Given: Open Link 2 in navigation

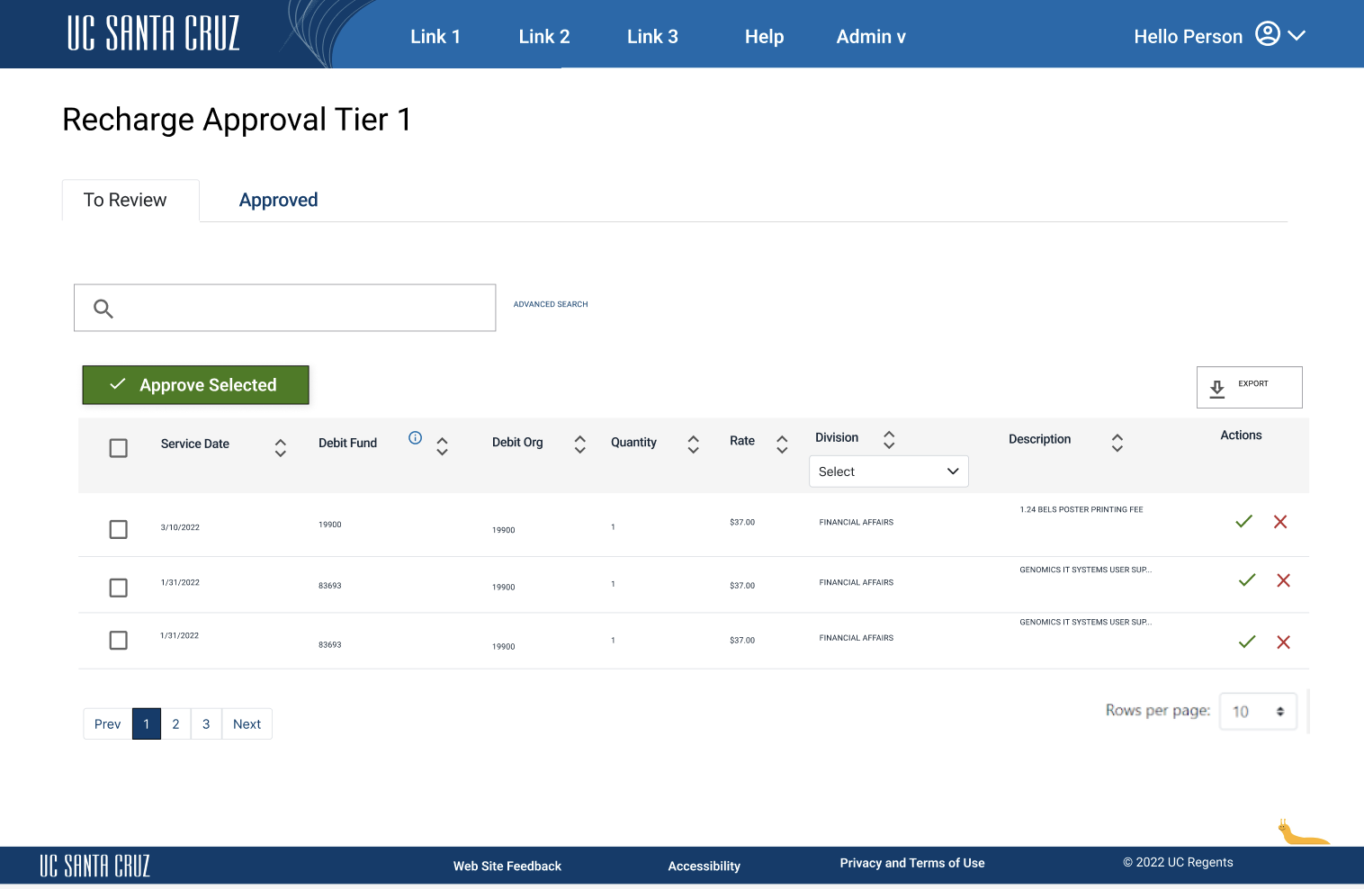Looking at the screenshot, I should (544, 37).
